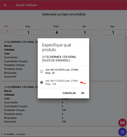
Task: Click the Nív input field
Action: [85, 32]
